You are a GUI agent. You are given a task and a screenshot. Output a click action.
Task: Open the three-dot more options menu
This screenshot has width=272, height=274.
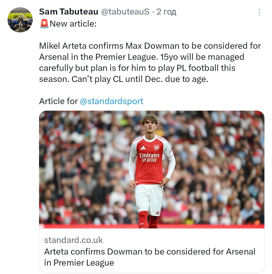(x=259, y=12)
